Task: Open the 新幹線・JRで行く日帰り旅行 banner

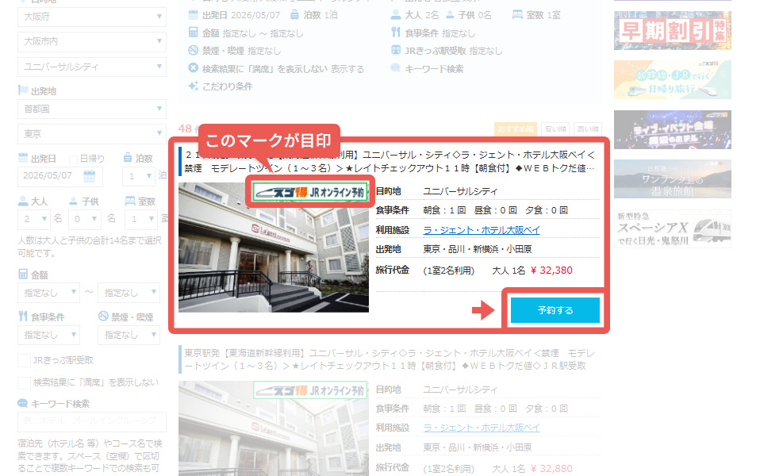Action: [673, 80]
